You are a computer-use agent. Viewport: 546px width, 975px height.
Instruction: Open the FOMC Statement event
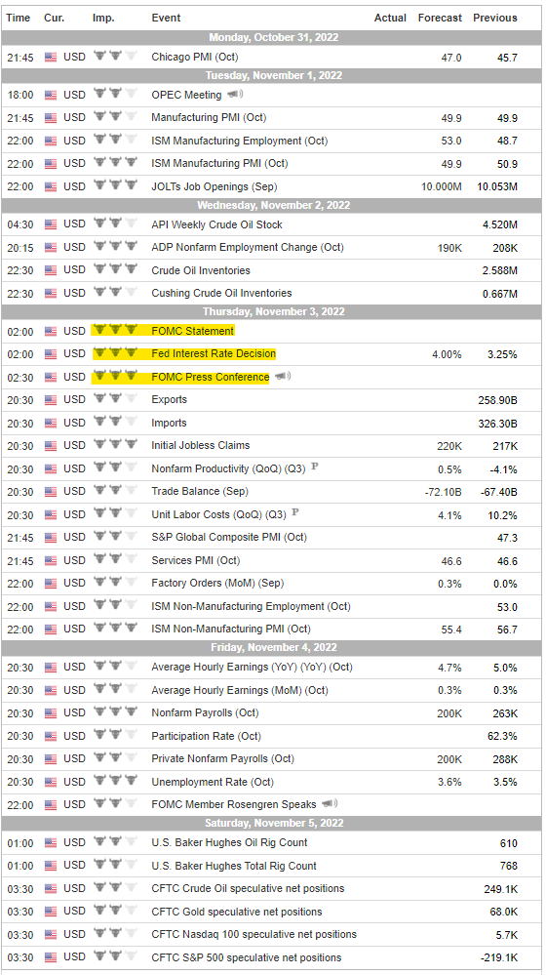tap(192, 331)
